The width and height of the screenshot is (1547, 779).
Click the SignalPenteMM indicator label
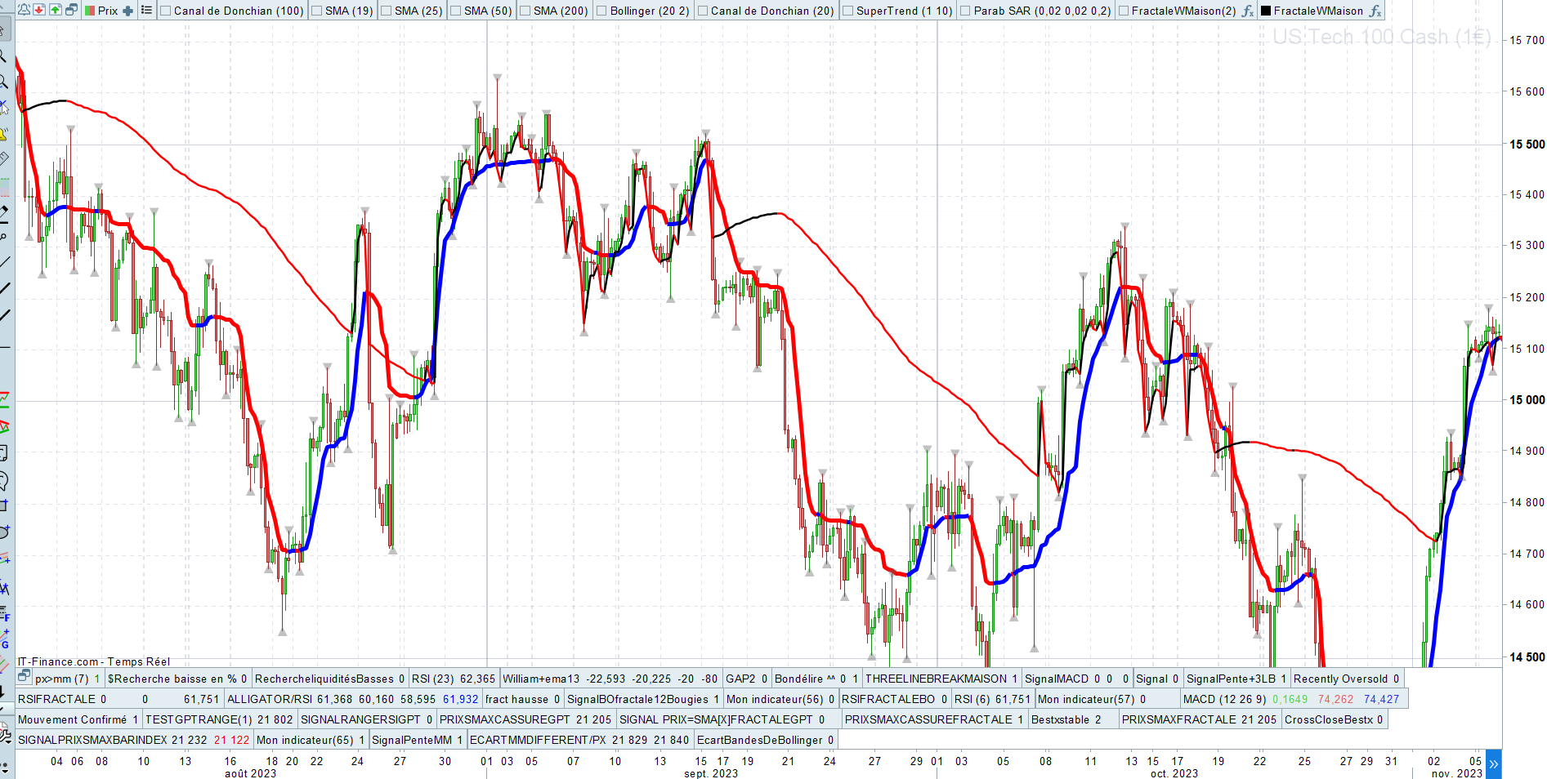(x=412, y=740)
